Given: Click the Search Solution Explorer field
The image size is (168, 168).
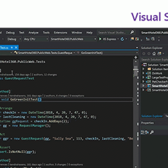Looking at the screenshot, I should coord(154,60).
